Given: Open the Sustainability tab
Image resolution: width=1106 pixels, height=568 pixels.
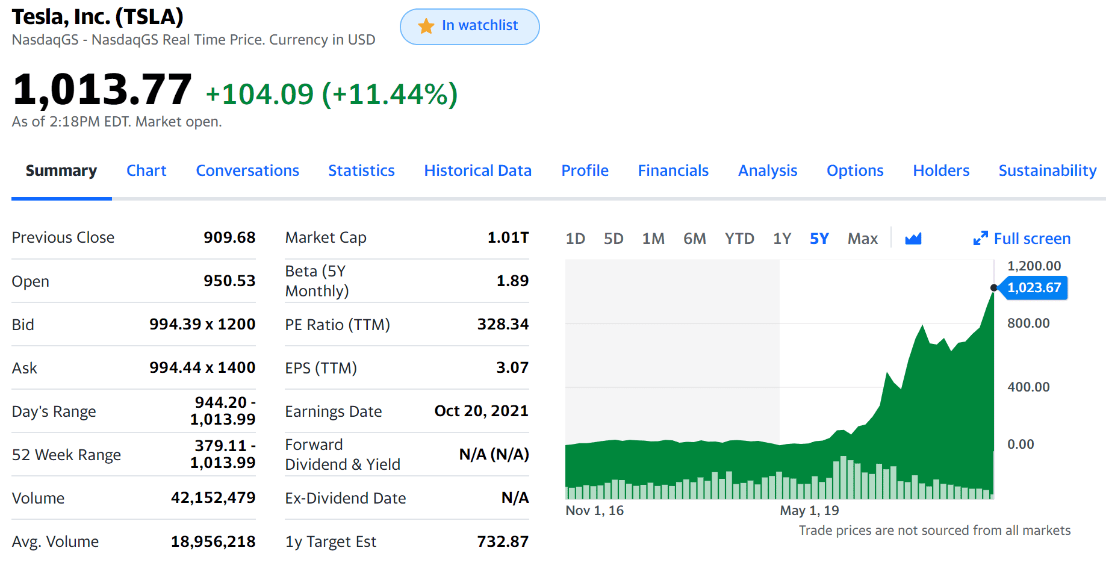Looking at the screenshot, I should tap(1047, 170).
